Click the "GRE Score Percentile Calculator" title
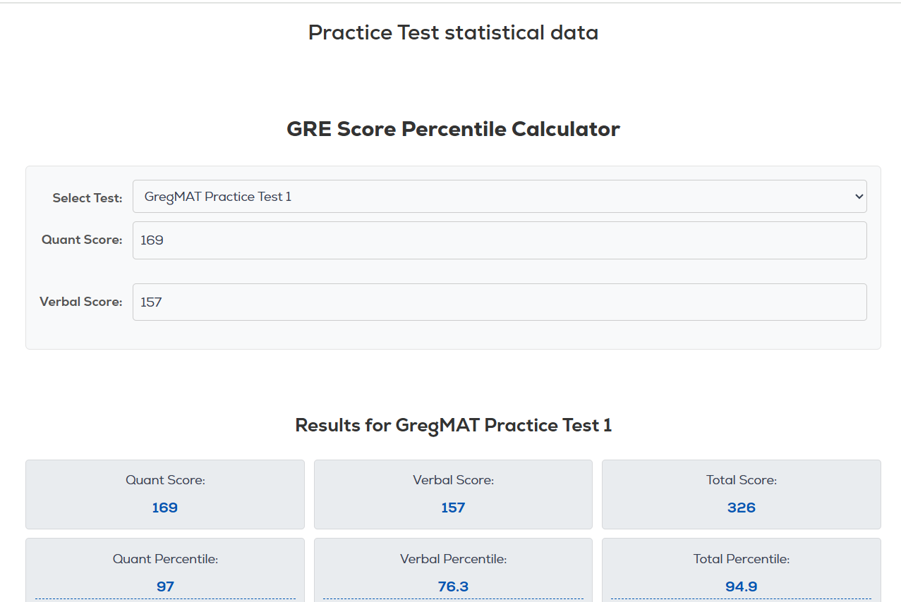Screen dimensions: 901x602 click(x=453, y=129)
